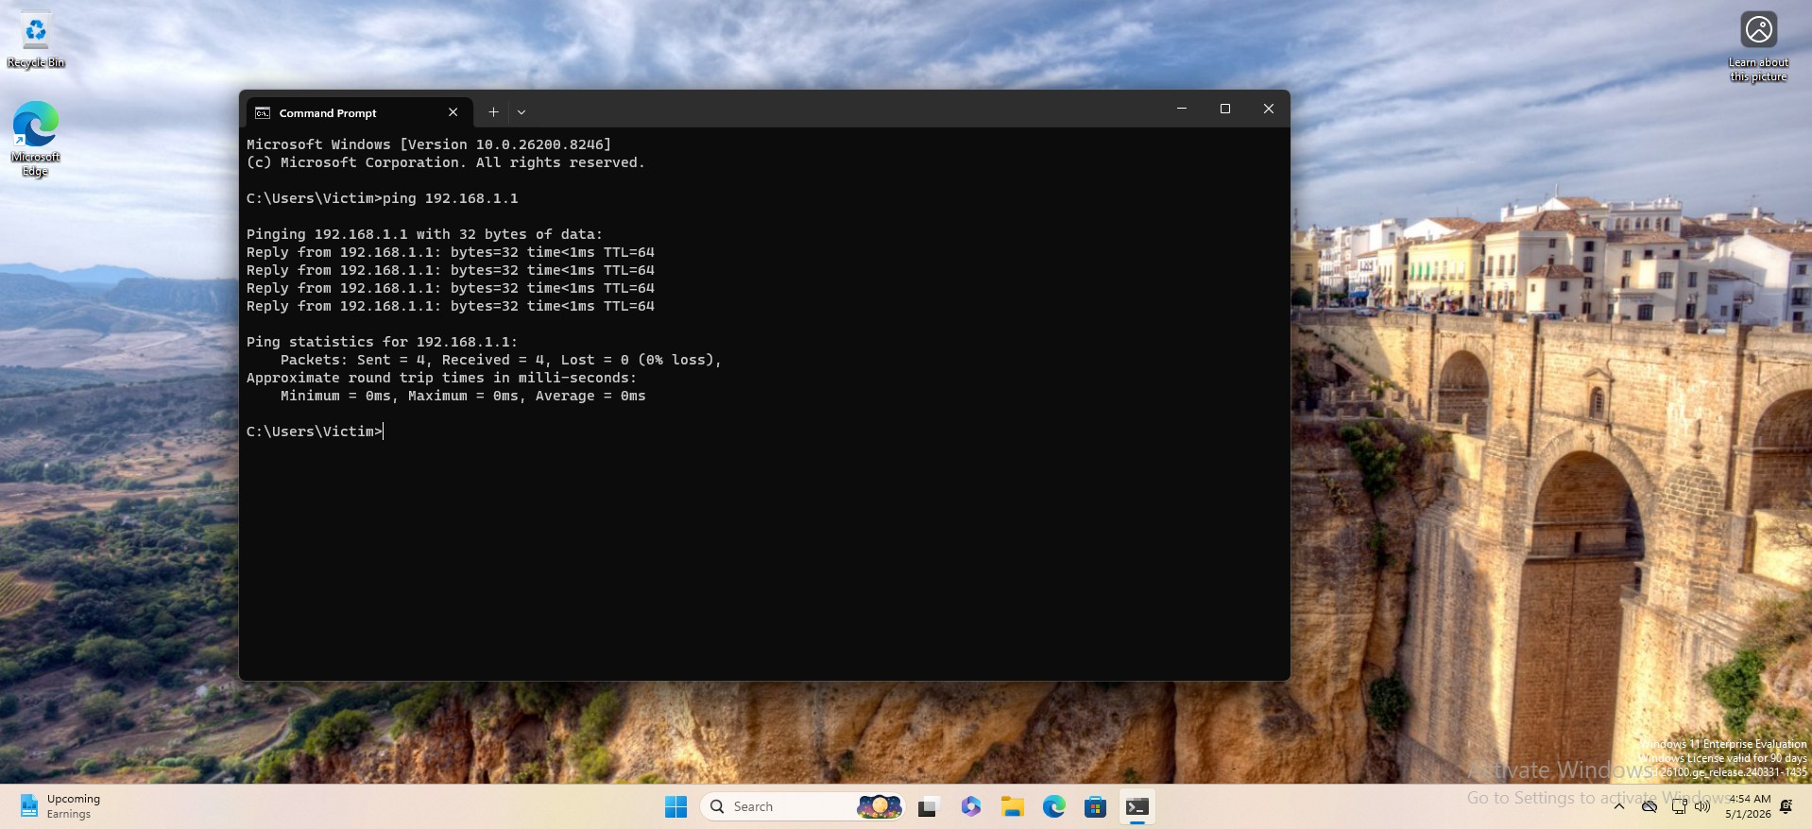Maximize the Command Prompt window
This screenshot has height=829, width=1812.
coord(1225,109)
